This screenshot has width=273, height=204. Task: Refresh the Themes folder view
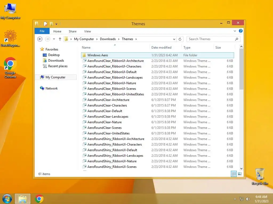(x=180, y=39)
